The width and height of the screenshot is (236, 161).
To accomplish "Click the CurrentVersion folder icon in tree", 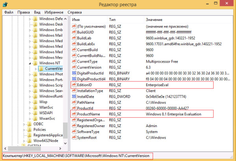I will point(41,68).
